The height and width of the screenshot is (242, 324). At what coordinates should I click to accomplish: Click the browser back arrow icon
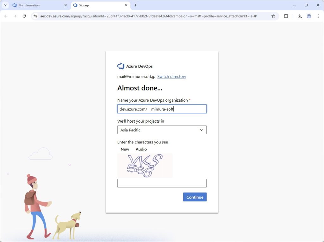tap(6, 16)
